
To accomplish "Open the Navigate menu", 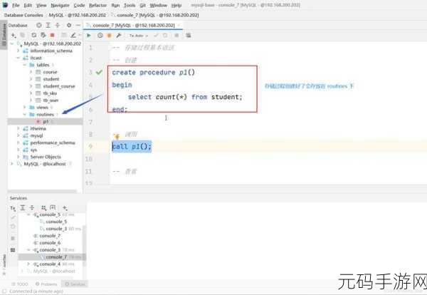I will tap(60, 5).
